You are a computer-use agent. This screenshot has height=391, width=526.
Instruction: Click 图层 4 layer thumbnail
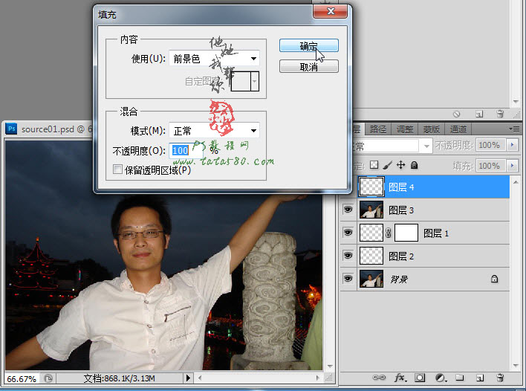point(371,187)
